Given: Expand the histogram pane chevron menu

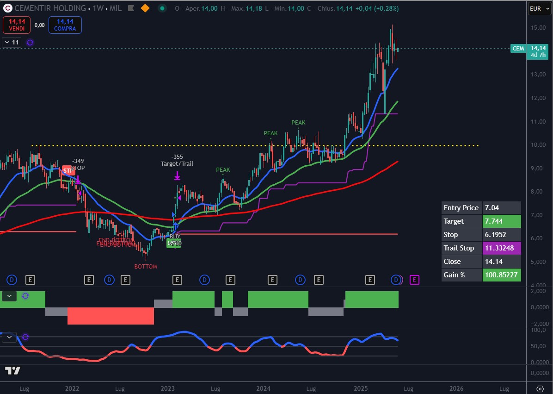Looking at the screenshot, I should [9, 296].
